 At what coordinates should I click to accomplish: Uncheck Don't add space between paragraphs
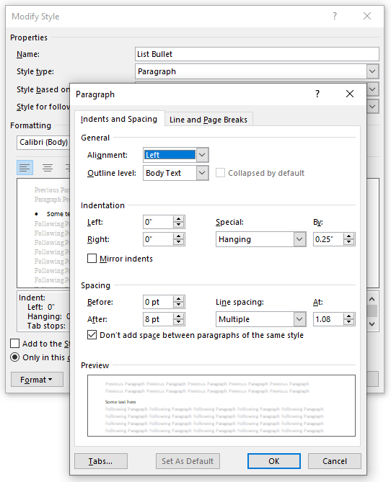click(92, 335)
